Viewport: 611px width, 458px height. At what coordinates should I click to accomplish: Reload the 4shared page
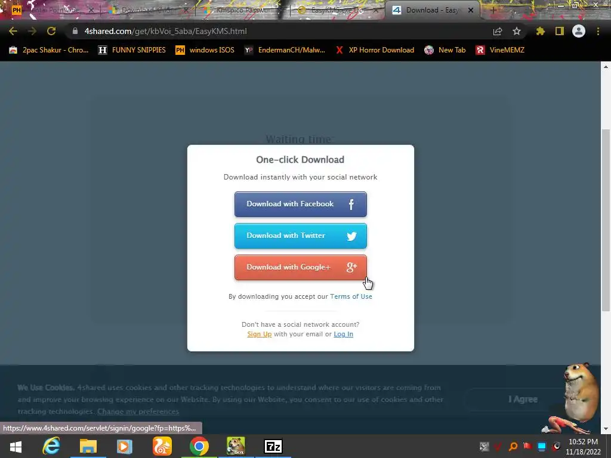(x=51, y=31)
